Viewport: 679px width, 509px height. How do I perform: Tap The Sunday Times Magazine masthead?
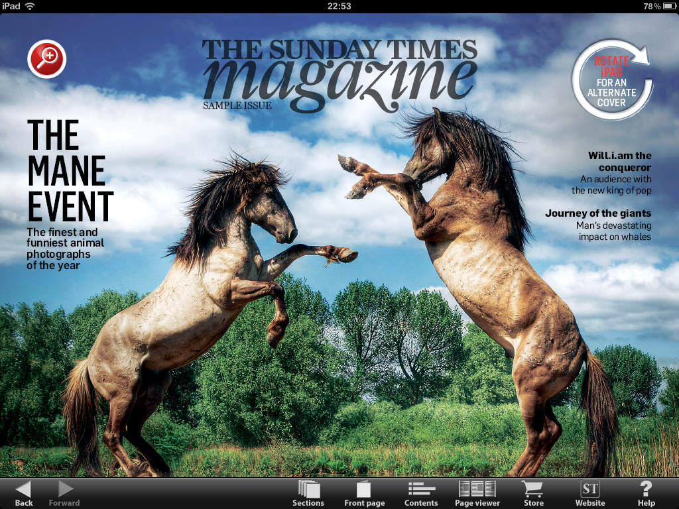(339, 73)
